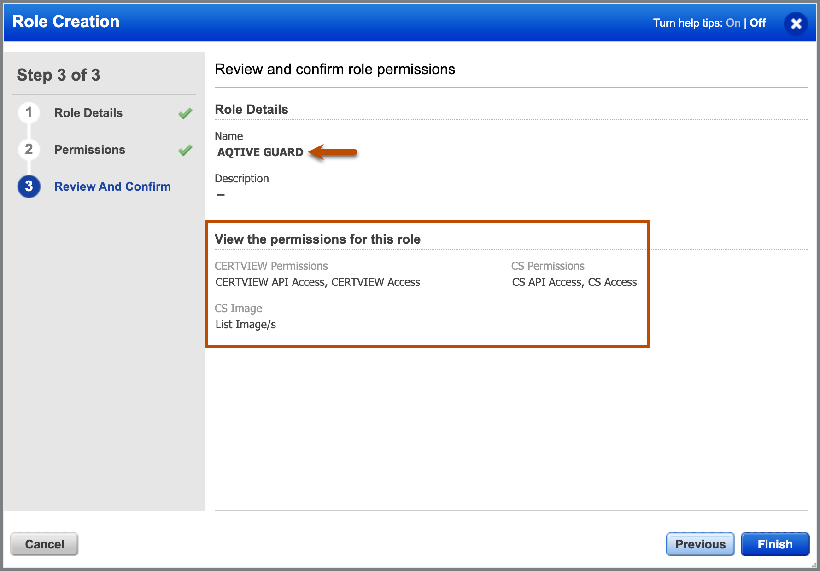Screen dimensions: 820x571
Task: Click the step 1 circle icon
Action: pyautogui.click(x=29, y=112)
